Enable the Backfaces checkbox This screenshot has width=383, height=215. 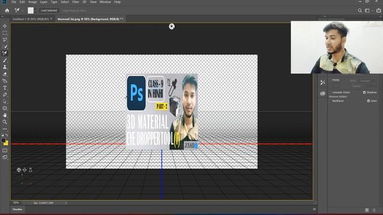pos(330,101)
